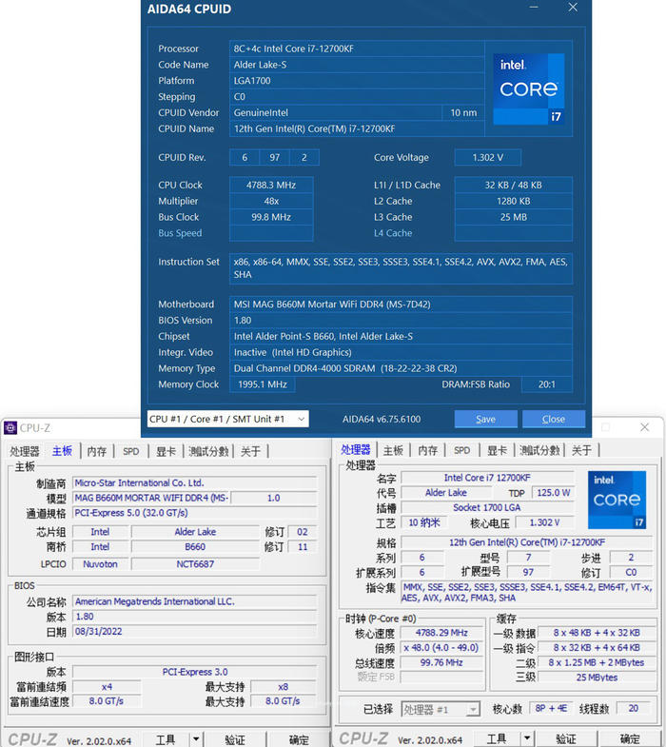Click 工具 button in right CPU-Z window
Viewport: 666px width, 747px height.
497,738
